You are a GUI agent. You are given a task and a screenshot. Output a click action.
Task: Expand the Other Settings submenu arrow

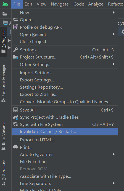[x=114, y=64]
